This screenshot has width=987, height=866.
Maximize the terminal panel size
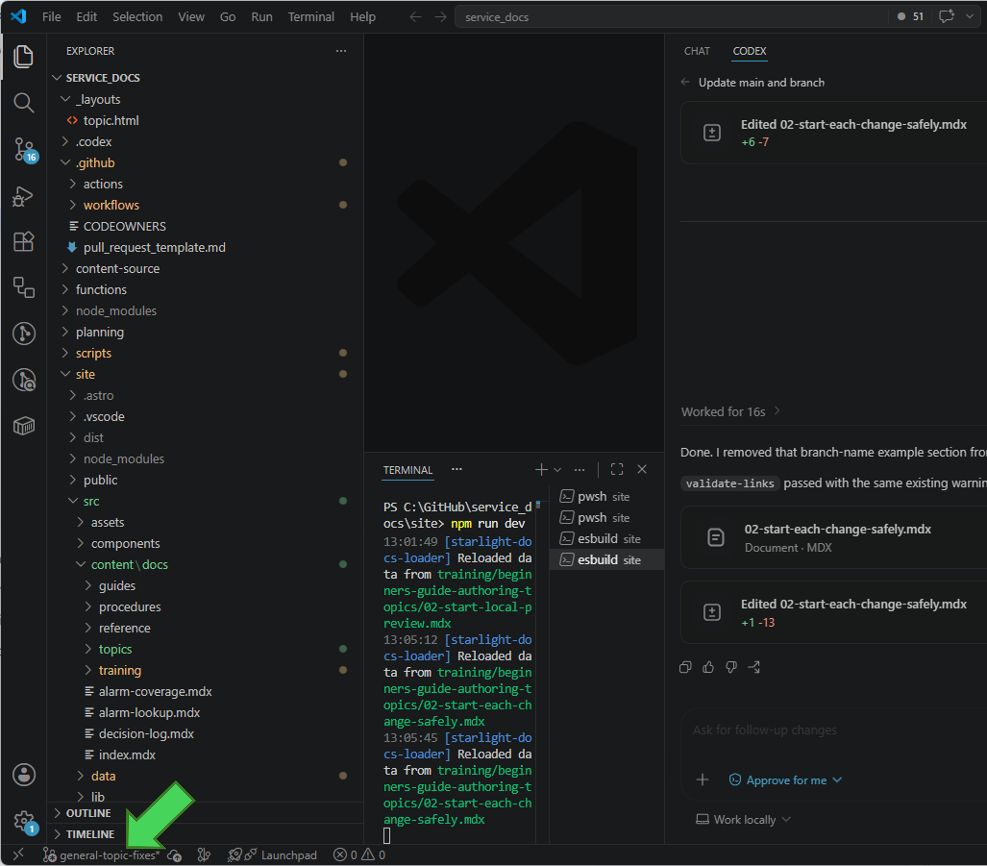(x=617, y=469)
